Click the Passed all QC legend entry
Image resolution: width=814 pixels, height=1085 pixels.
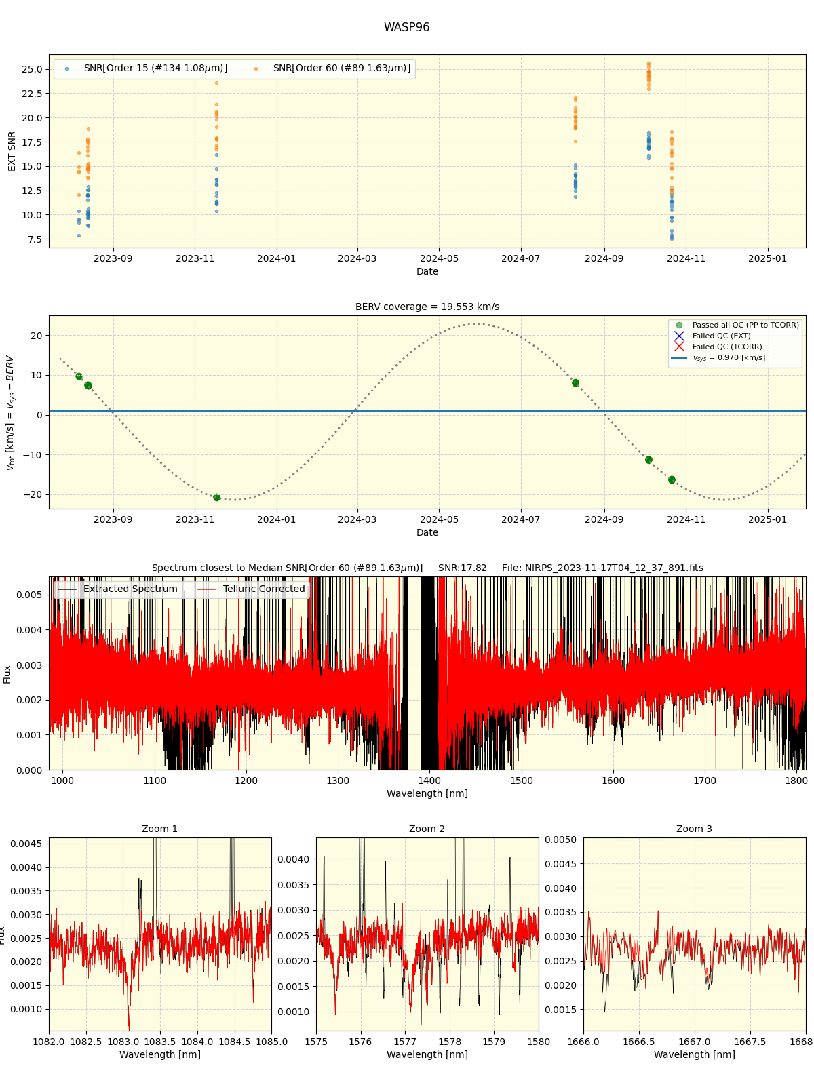[x=745, y=325]
